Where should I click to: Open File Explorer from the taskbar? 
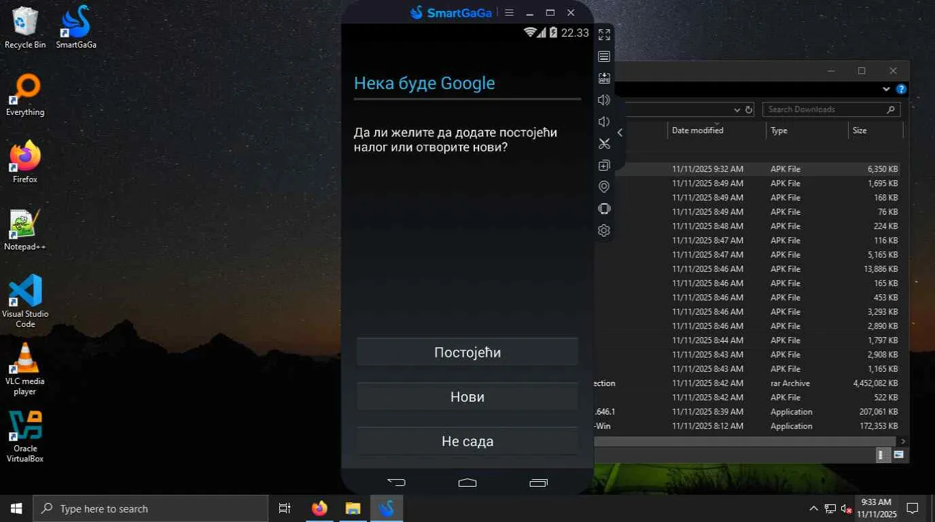(x=353, y=508)
